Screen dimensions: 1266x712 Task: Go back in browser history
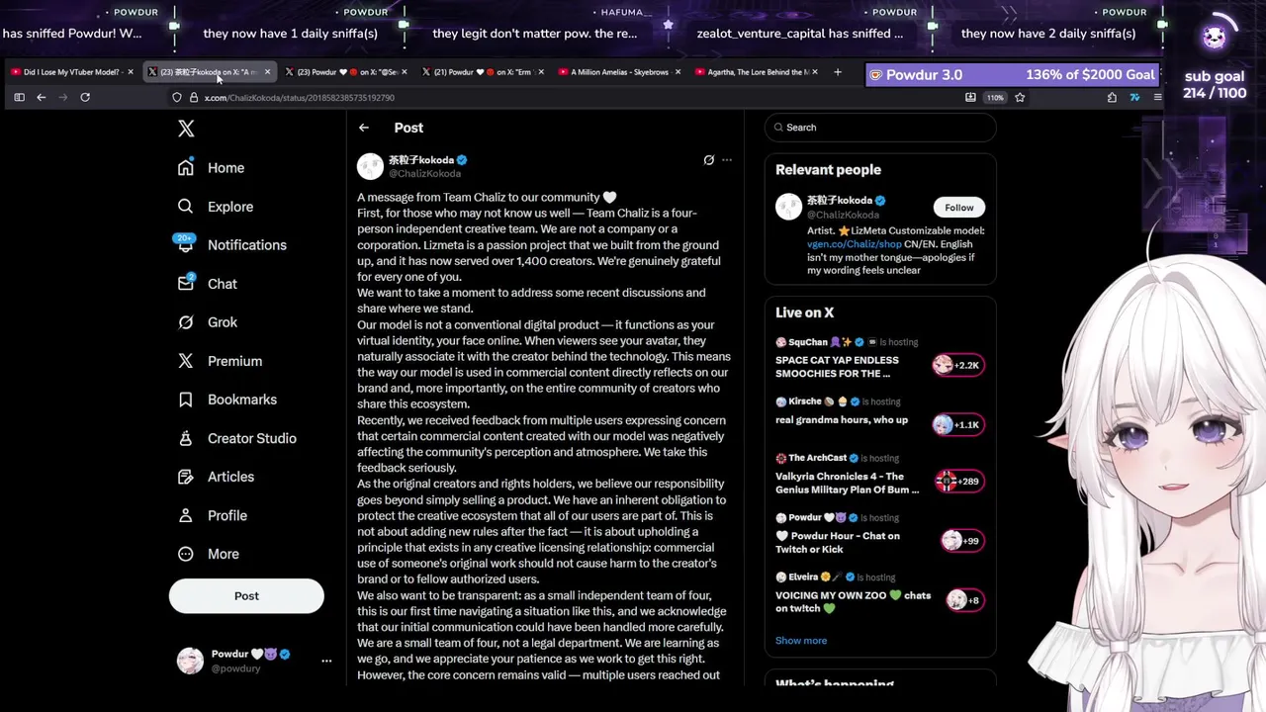(x=42, y=97)
